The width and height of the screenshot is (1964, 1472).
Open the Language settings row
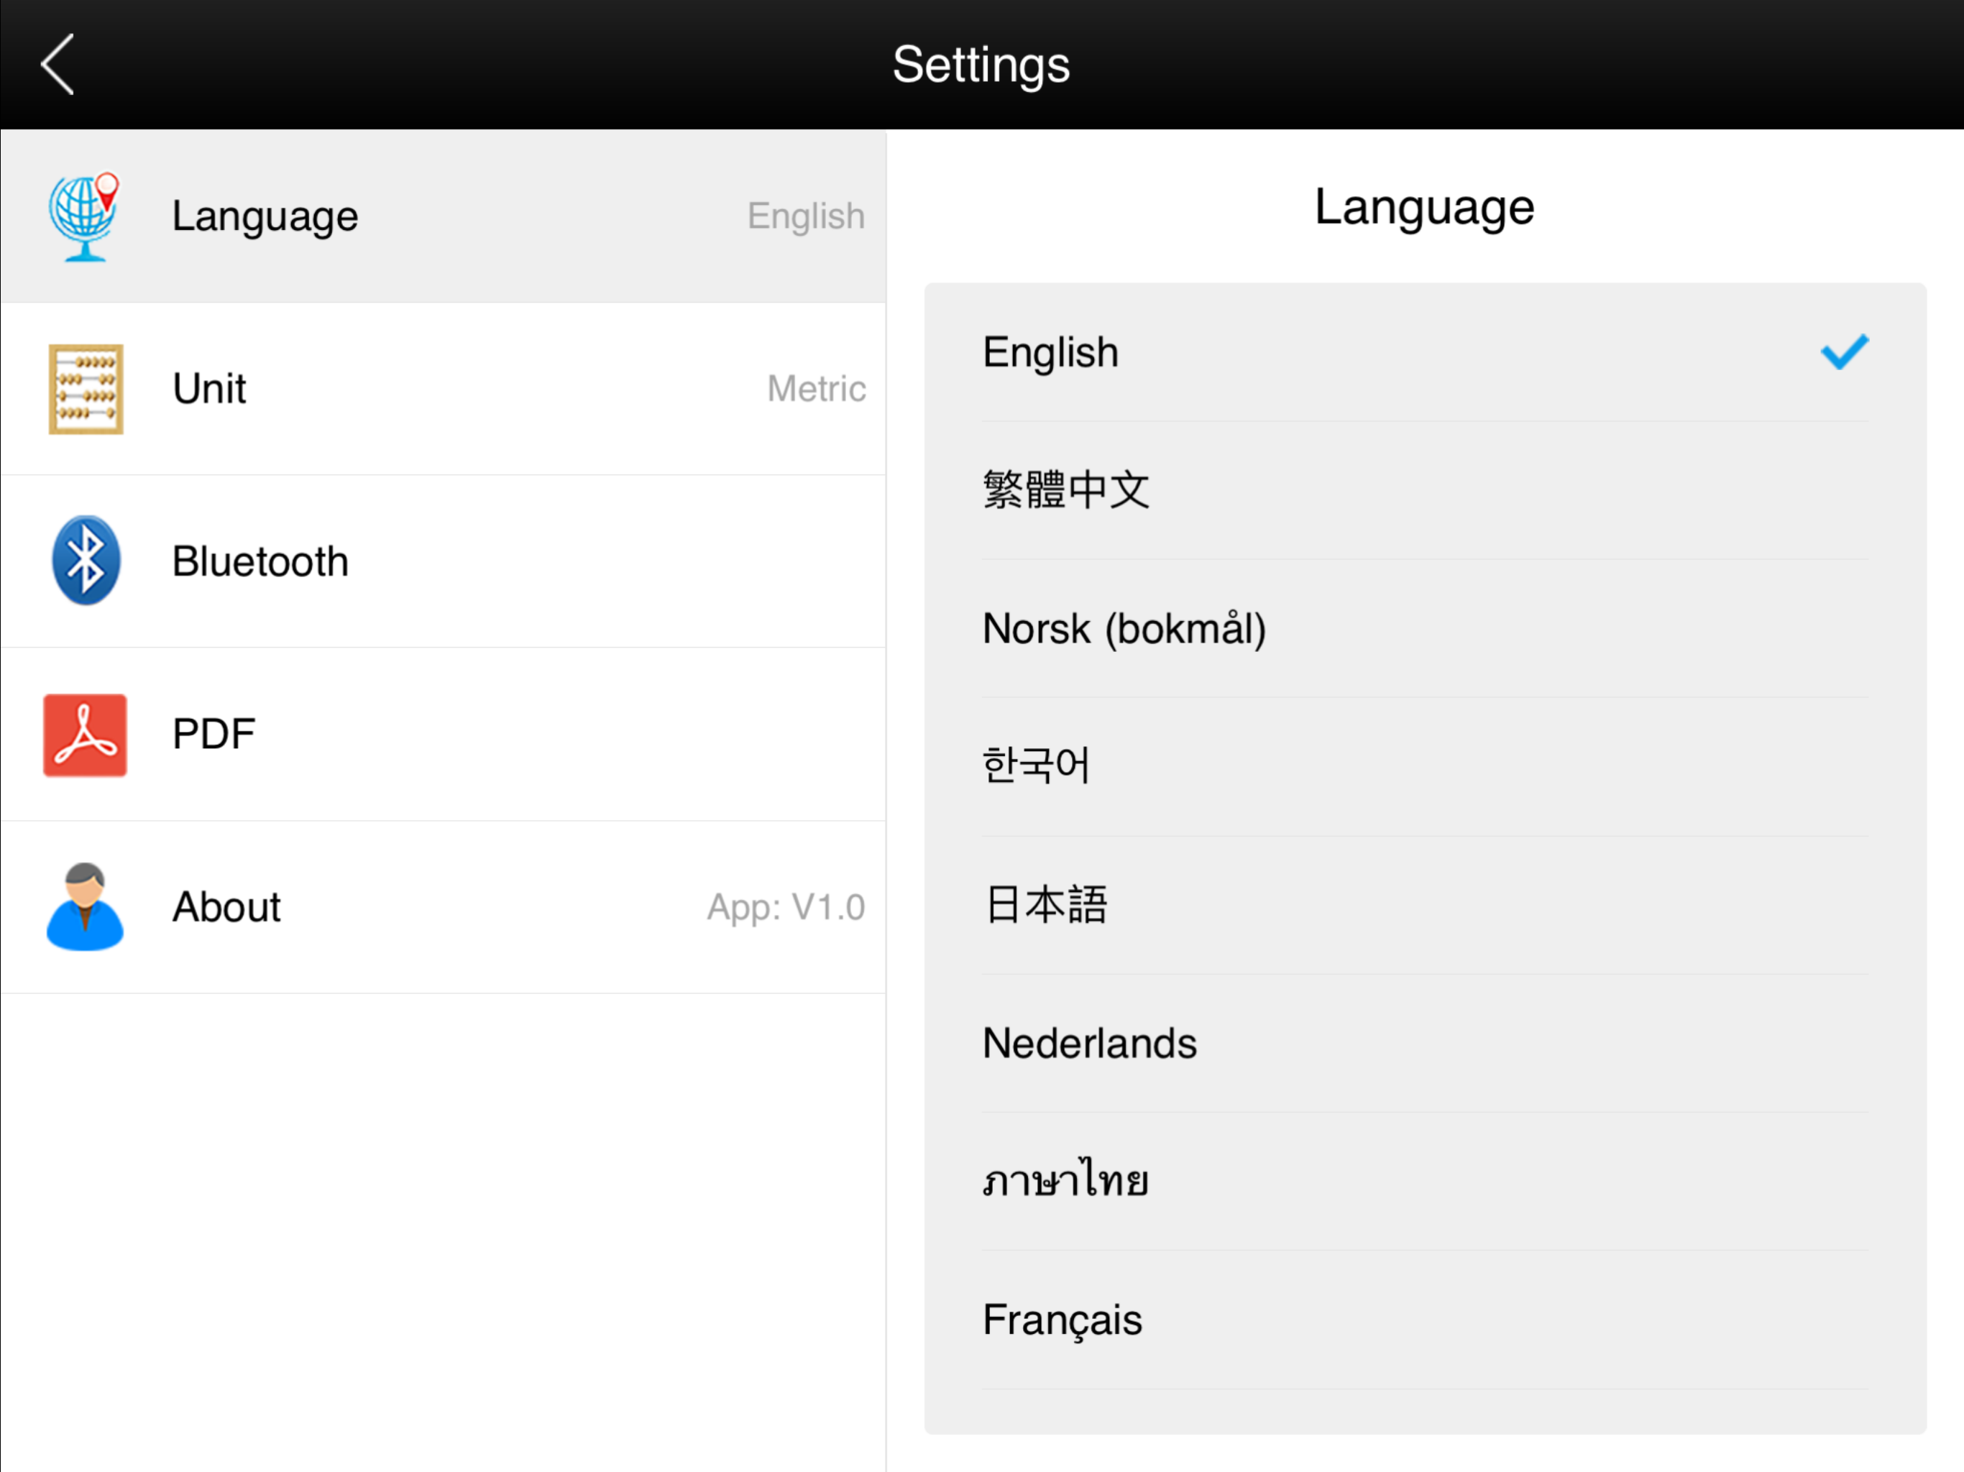click(443, 216)
